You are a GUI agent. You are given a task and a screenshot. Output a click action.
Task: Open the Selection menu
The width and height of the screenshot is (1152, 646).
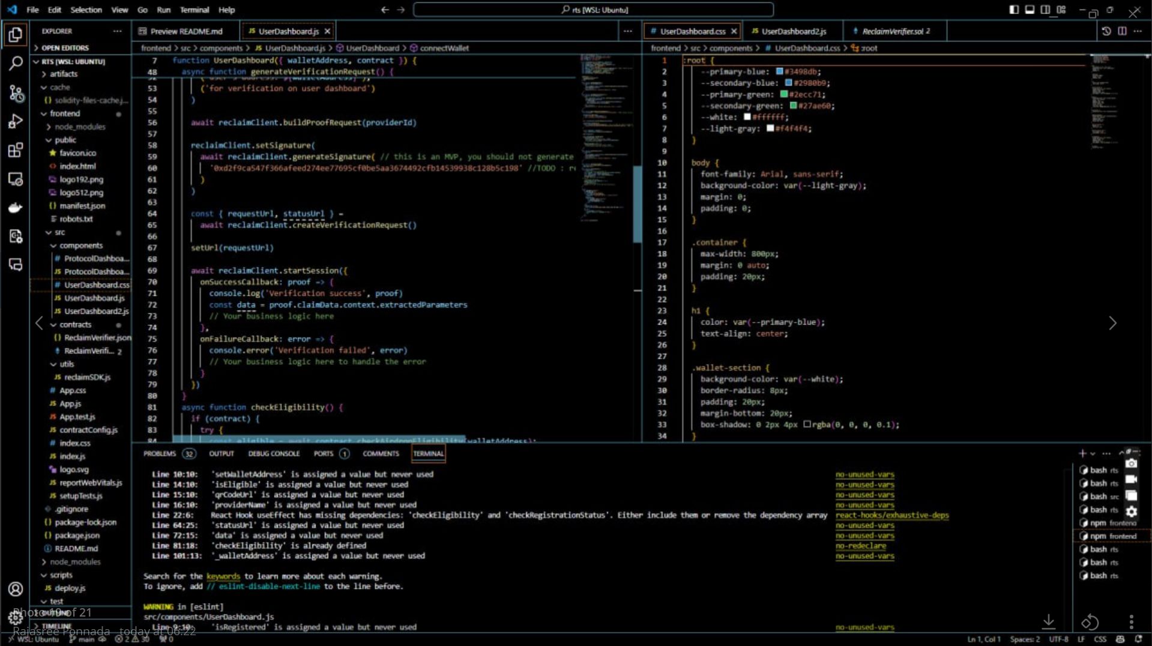86,10
